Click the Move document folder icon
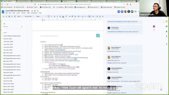169x95 pixels. point(35,11)
